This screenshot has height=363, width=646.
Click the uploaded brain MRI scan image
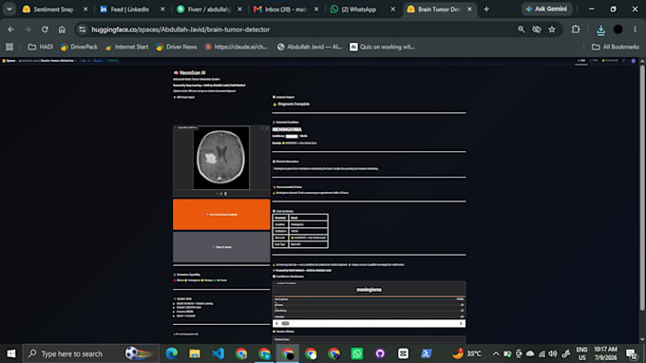(x=221, y=158)
